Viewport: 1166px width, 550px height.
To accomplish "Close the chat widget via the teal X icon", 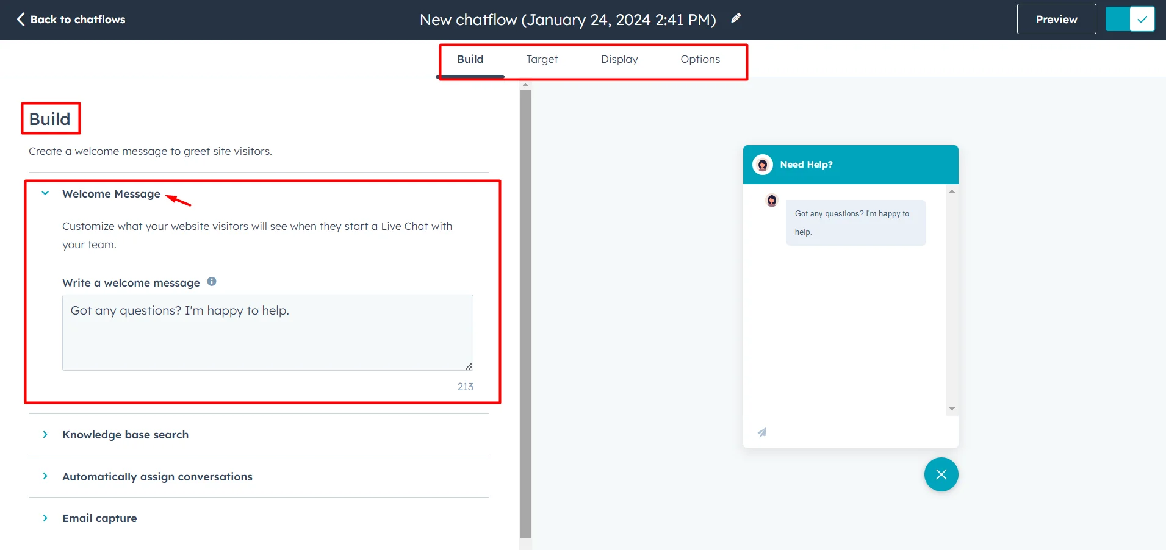I will pyautogui.click(x=941, y=474).
